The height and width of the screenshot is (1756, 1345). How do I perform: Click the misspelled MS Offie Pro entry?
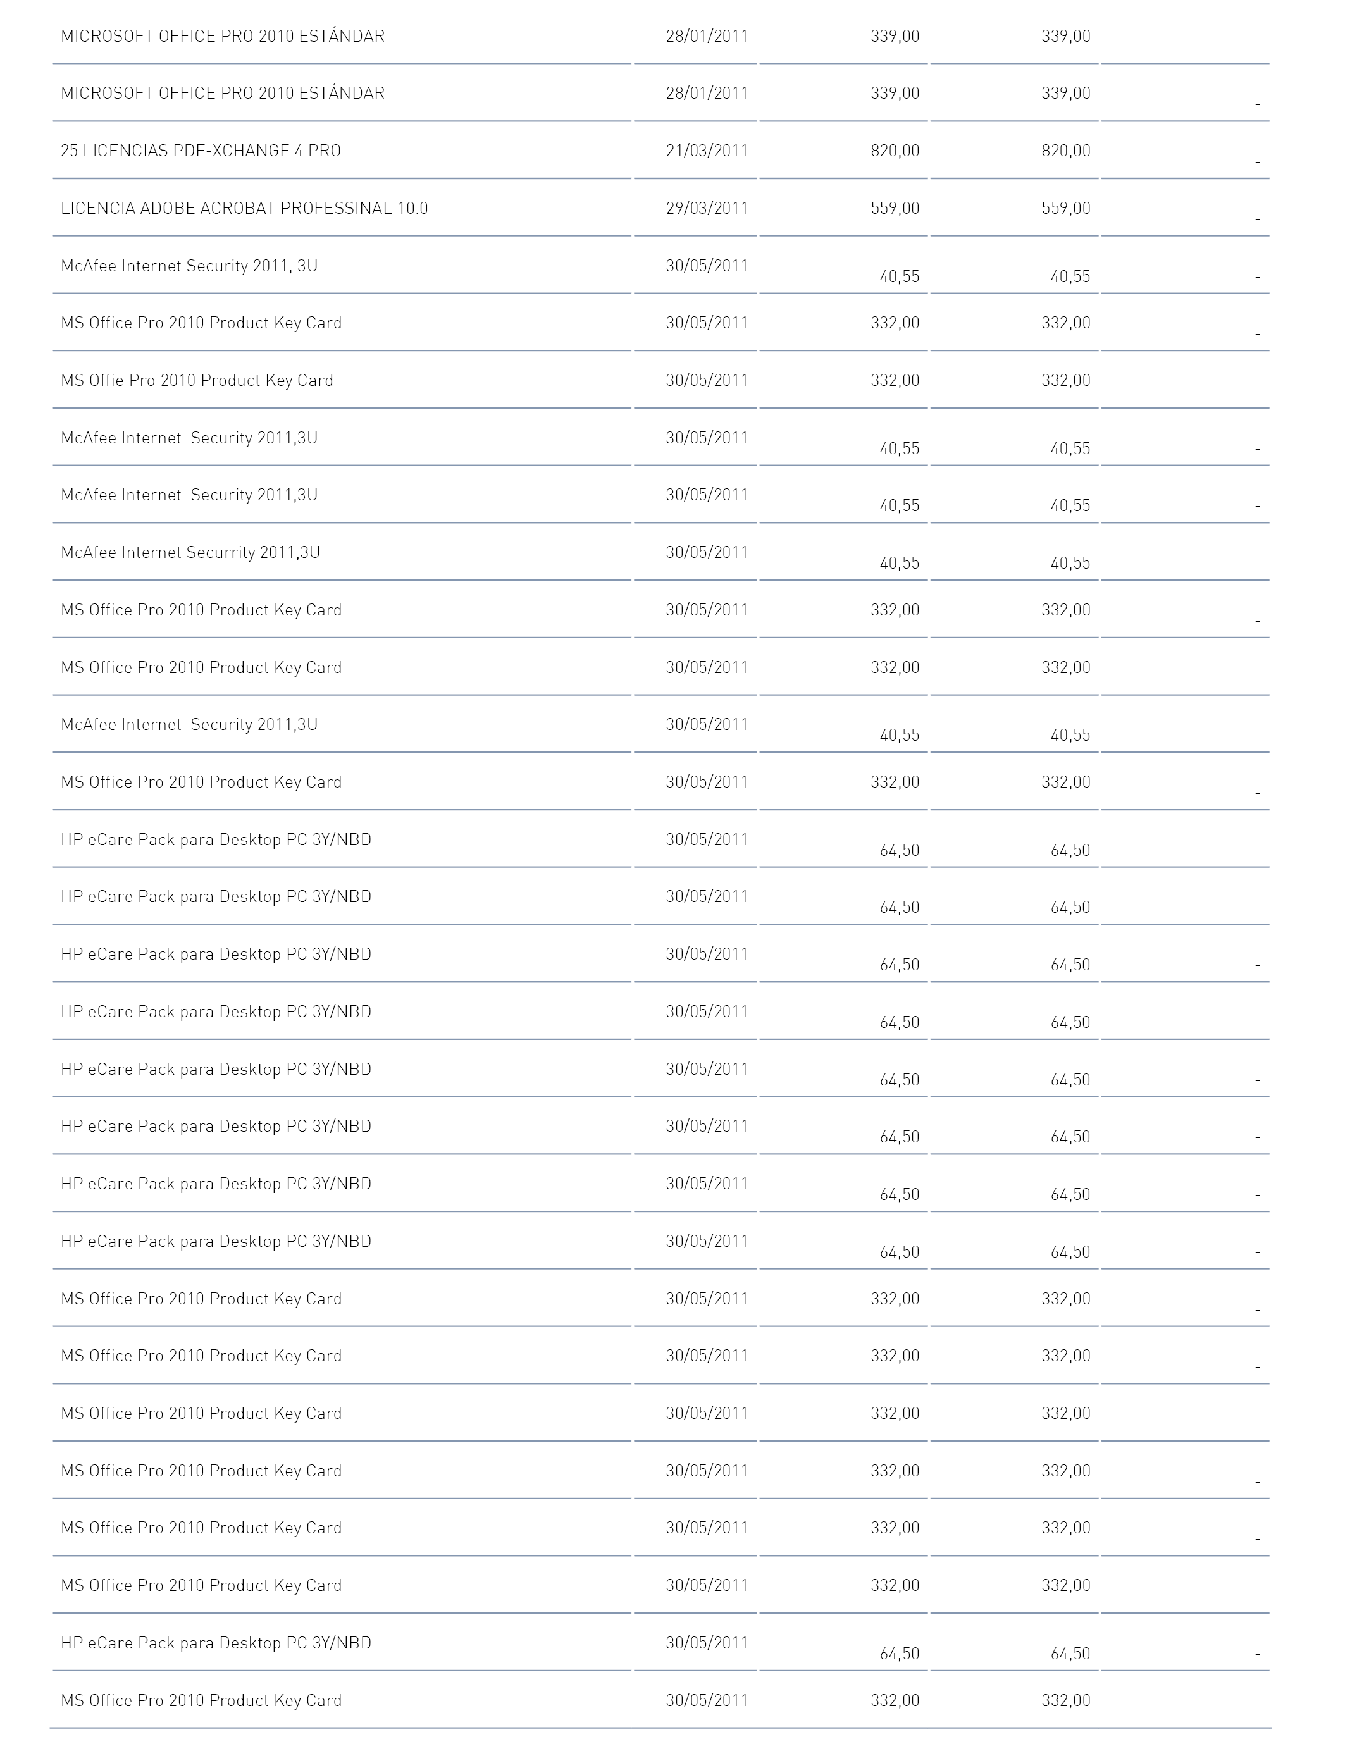point(197,380)
